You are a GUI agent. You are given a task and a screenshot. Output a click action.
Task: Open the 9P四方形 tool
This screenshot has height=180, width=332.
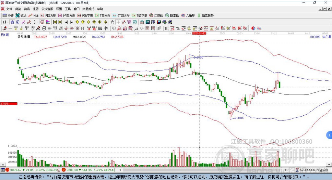pyautogui.click(x=67, y=16)
